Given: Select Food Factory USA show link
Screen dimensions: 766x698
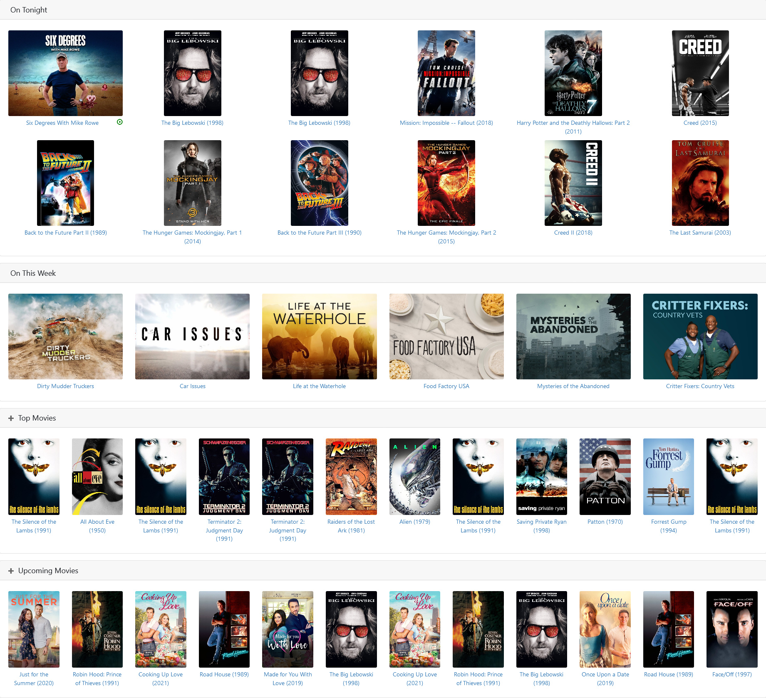Looking at the screenshot, I should [446, 386].
